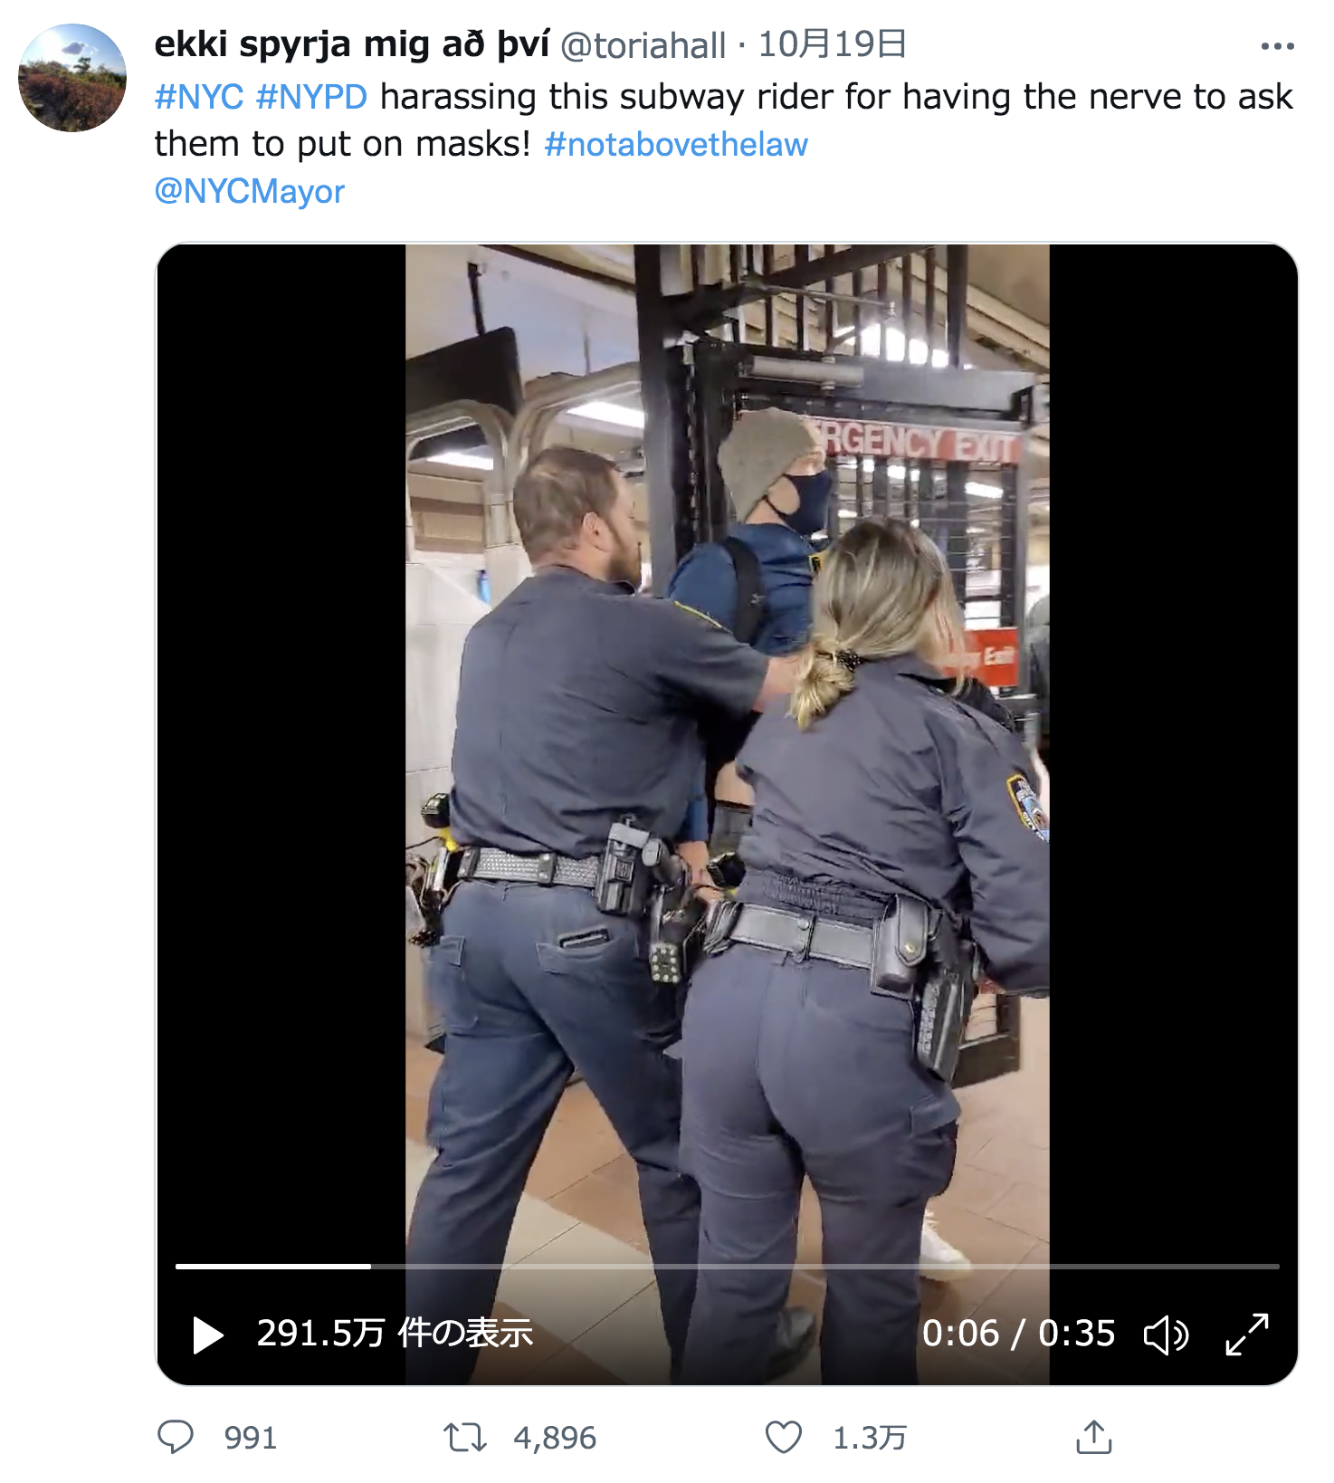1334x1483 pixels.
Task: Open the #NYPD hashtag link
Action: pos(312,96)
